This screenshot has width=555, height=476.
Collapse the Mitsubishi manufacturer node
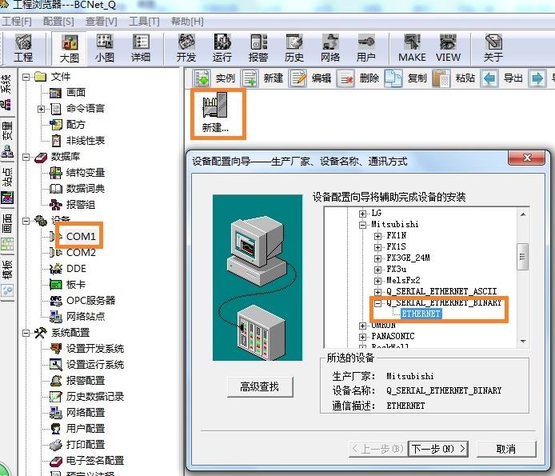coord(362,225)
